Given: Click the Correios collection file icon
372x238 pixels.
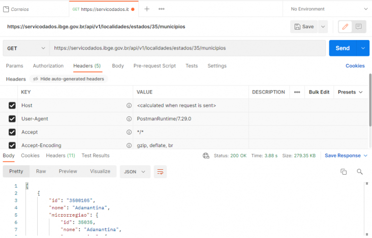Looking at the screenshot, I should [6, 9].
